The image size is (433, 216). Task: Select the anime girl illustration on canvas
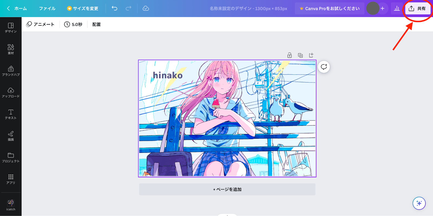pos(227,118)
